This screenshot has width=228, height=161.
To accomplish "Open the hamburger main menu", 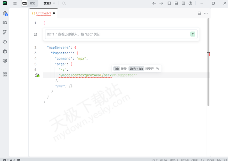I will pos(15,3).
